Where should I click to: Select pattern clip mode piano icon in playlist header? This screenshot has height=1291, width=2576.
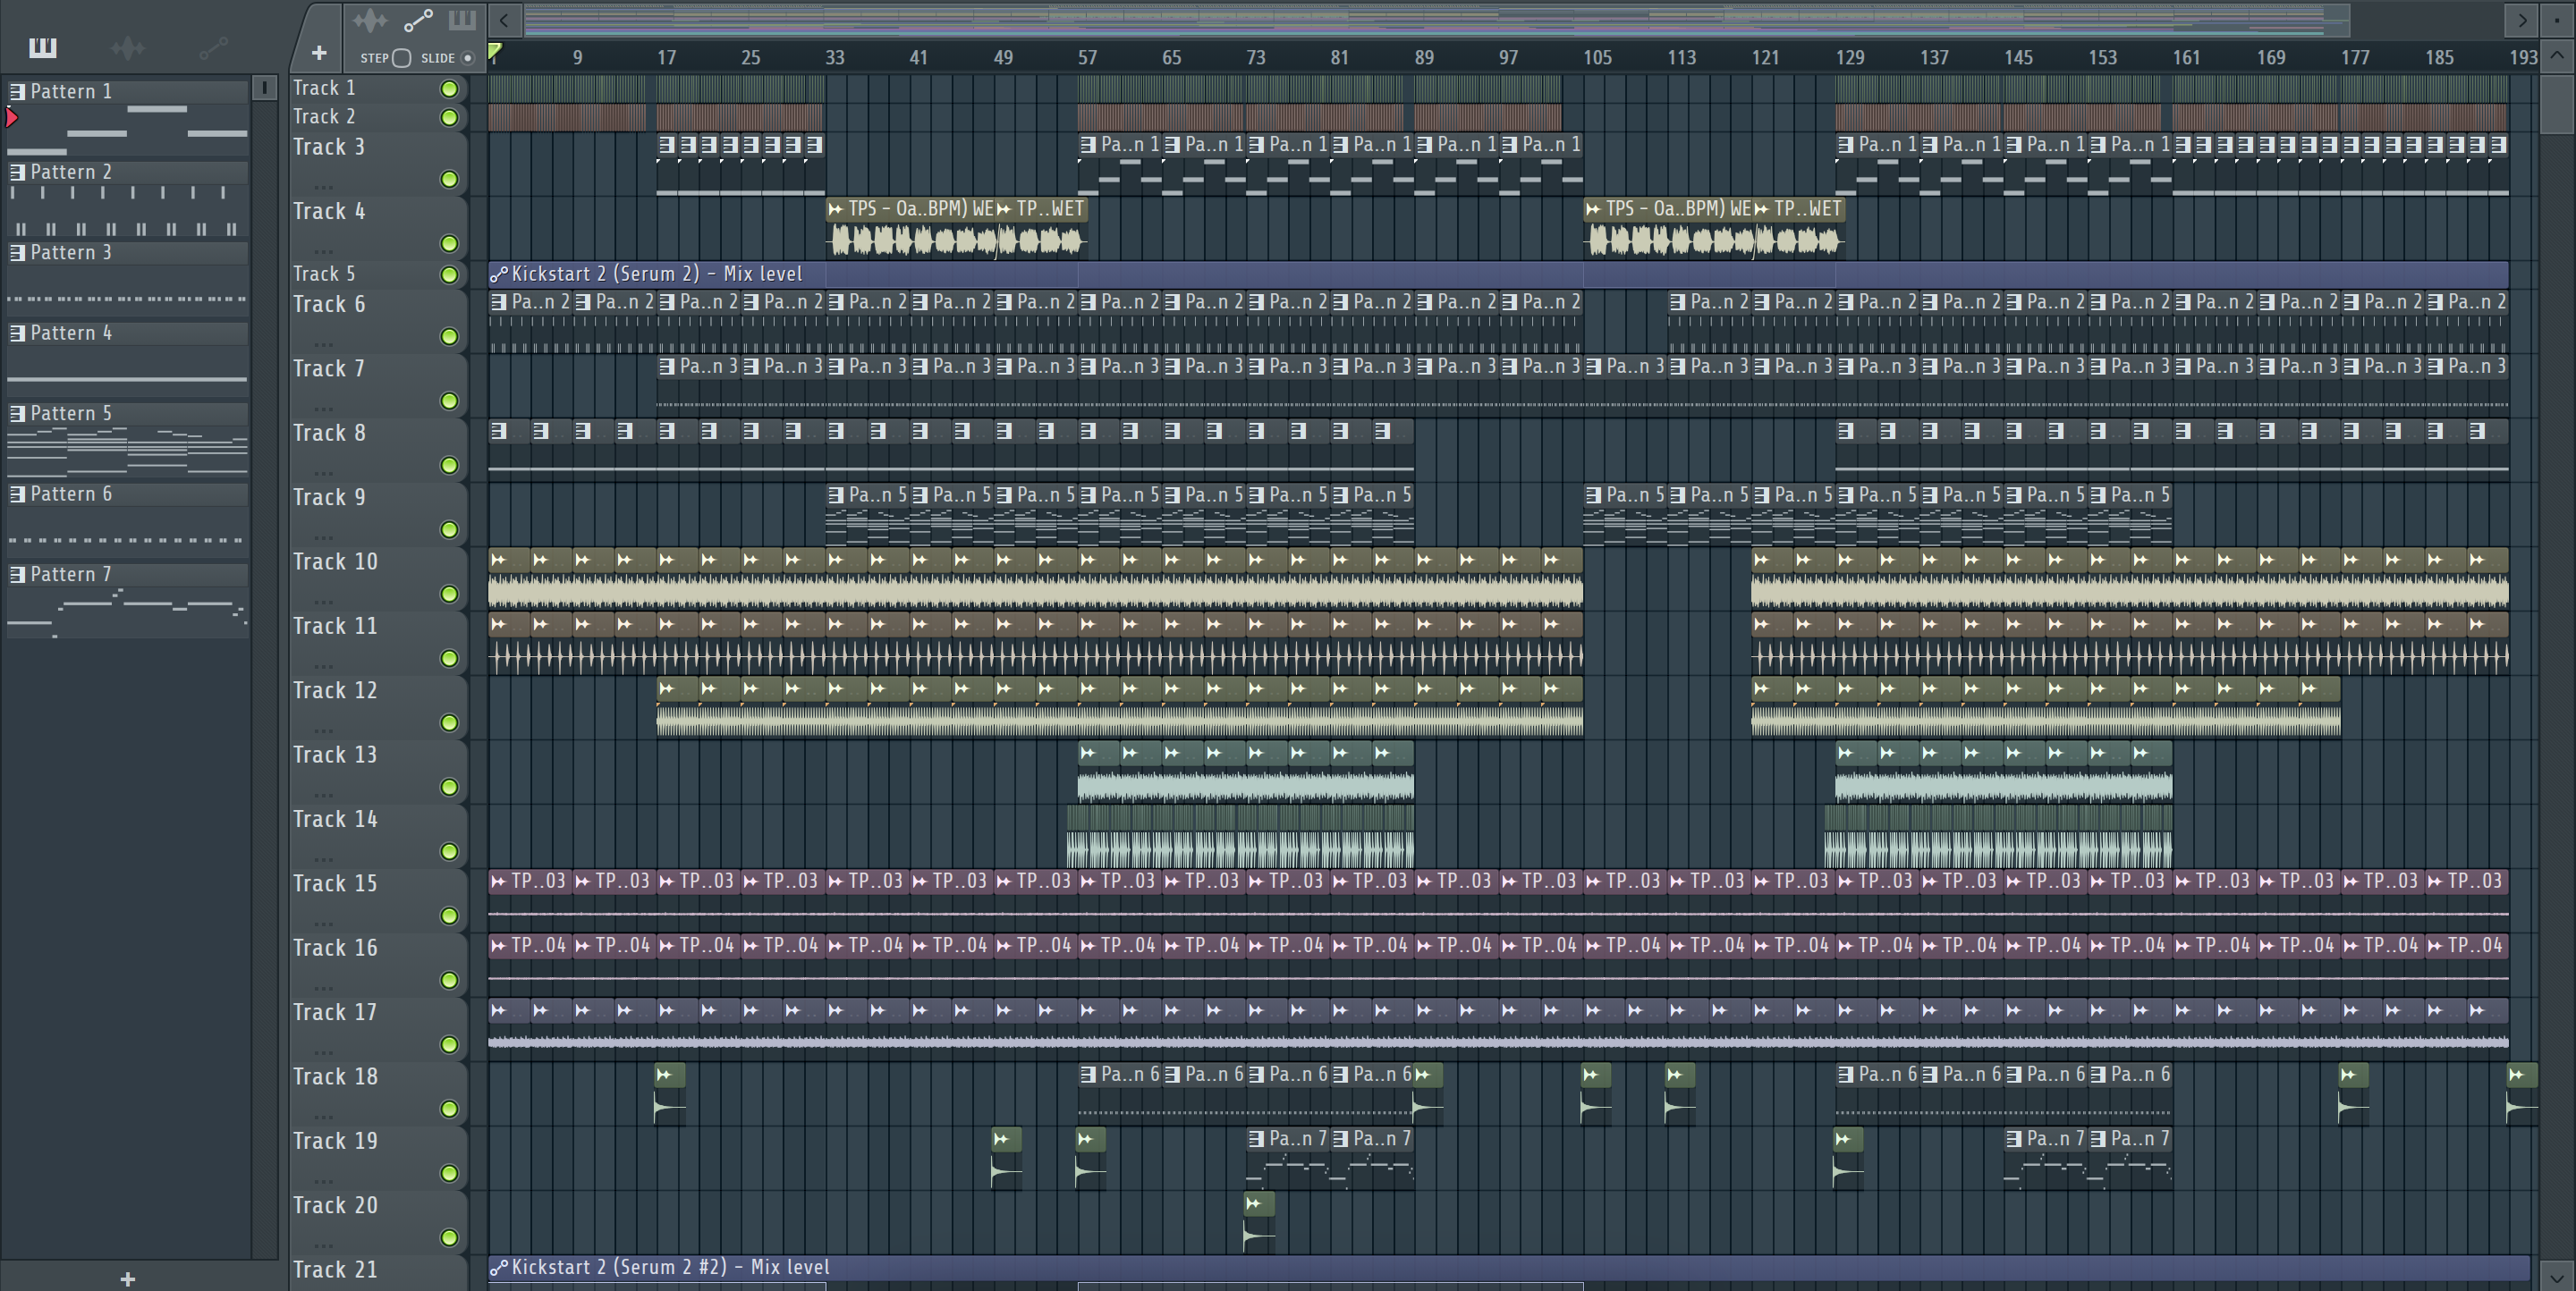pyautogui.click(x=462, y=20)
